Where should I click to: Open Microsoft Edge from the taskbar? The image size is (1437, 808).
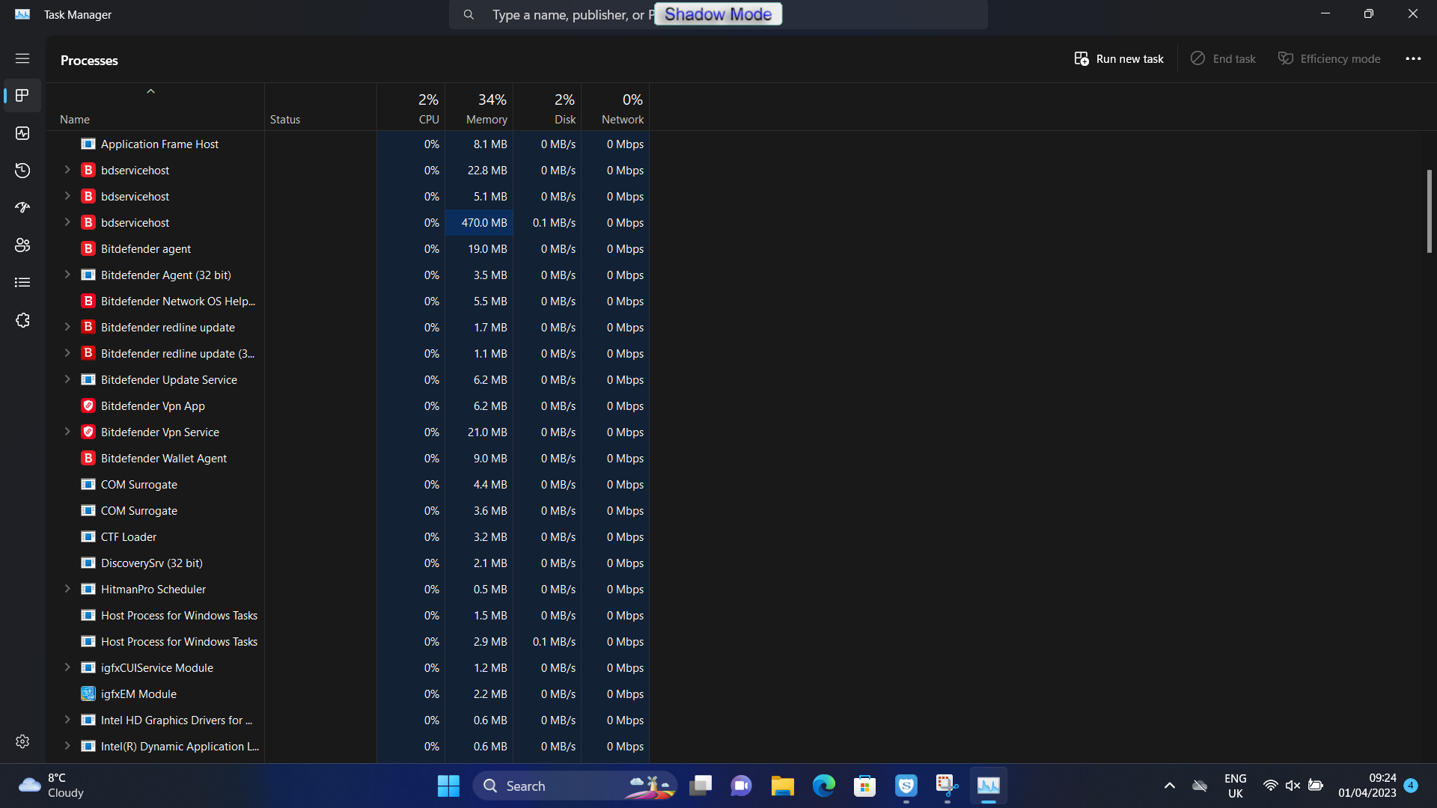823,786
